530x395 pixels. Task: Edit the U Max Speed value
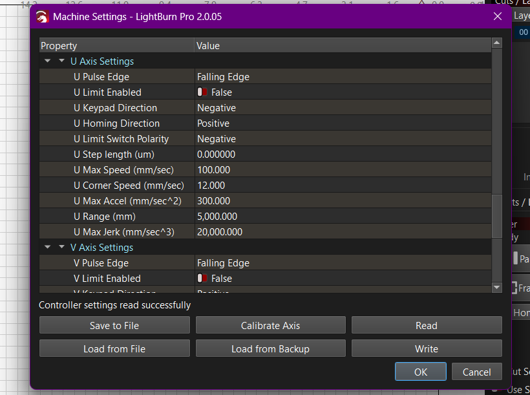tap(343, 170)
